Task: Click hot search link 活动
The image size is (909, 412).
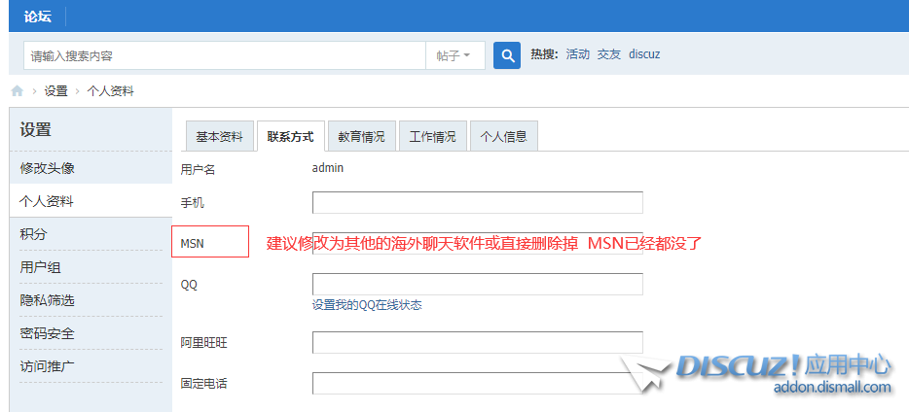Action: (577, 54)
